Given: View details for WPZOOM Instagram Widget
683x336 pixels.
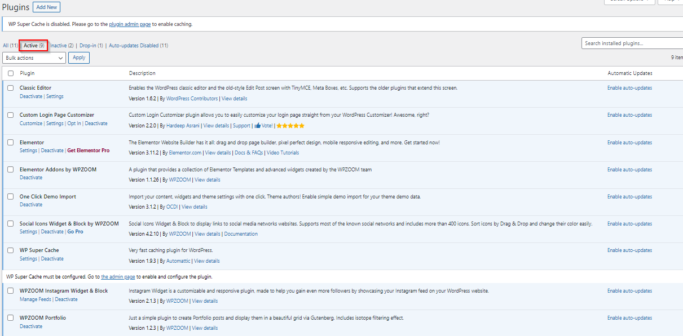Looking at the screenshot, I should (x=205, y=301).
